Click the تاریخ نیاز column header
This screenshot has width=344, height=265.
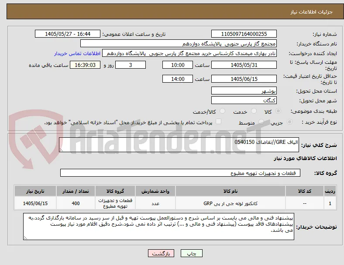(x=35, y=191)
